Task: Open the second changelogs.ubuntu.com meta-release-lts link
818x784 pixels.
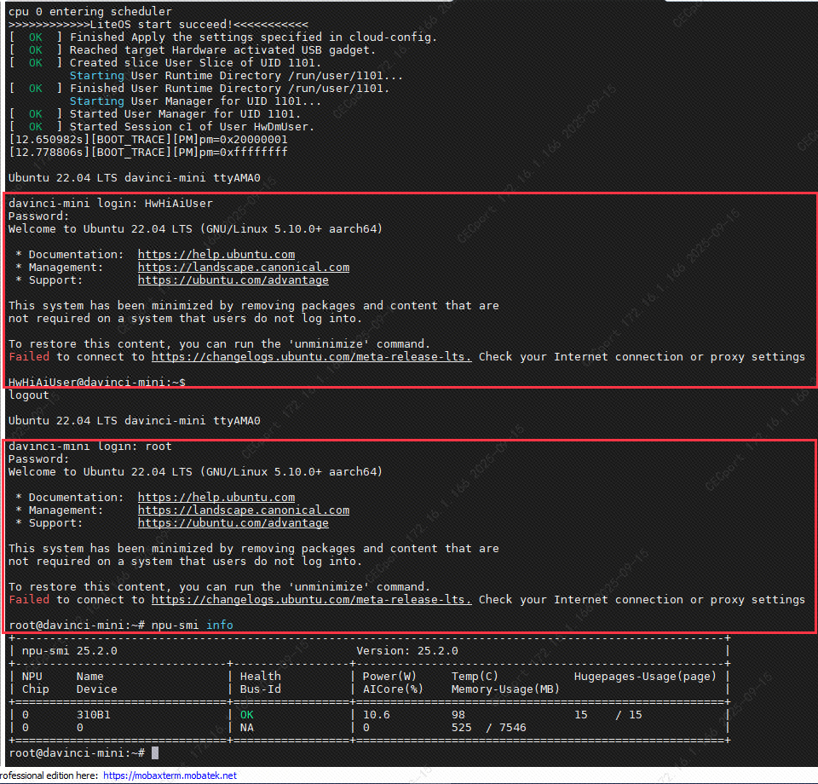Action: (x=312, y=600)
